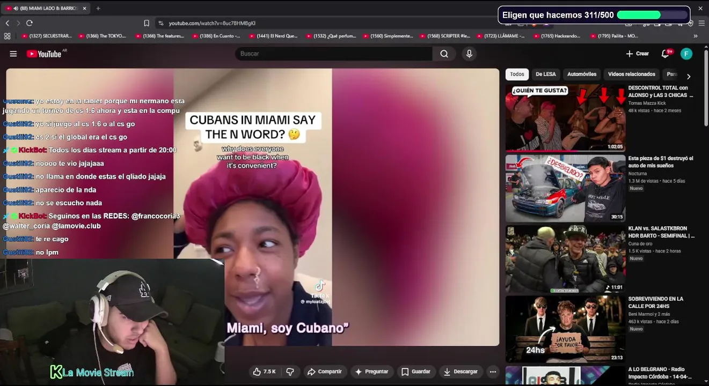Dislike the video
Viewport: 709px width, 386px height.
[x=290, y=372]
